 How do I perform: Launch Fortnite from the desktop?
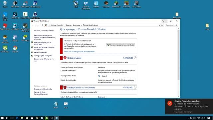coord(96,4)
